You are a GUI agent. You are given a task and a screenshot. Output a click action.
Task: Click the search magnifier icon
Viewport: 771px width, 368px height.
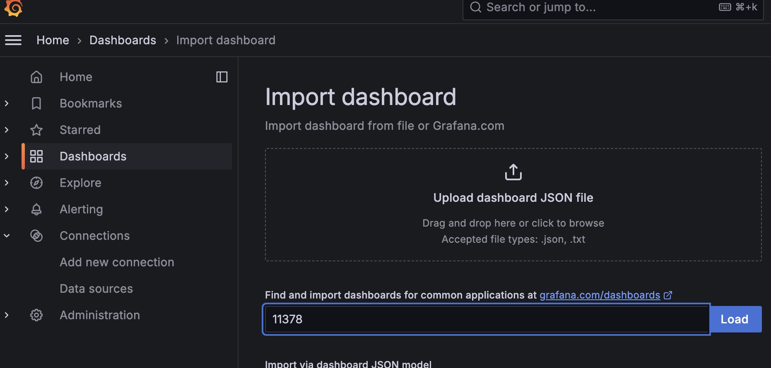point(476,7)
